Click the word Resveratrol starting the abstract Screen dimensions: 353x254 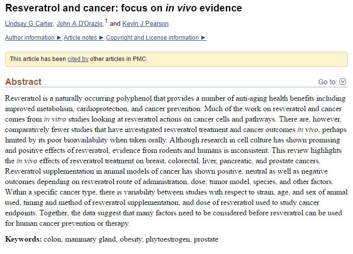(23, 98)
